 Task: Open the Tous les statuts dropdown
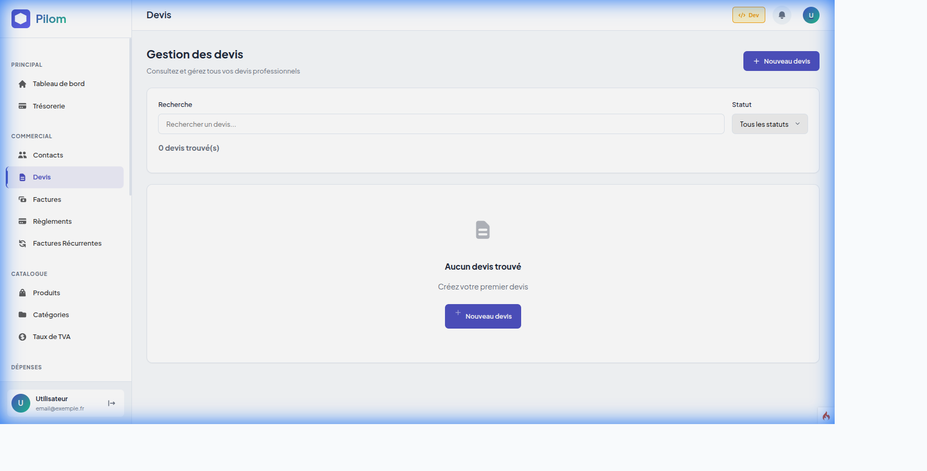coord(769,124)
